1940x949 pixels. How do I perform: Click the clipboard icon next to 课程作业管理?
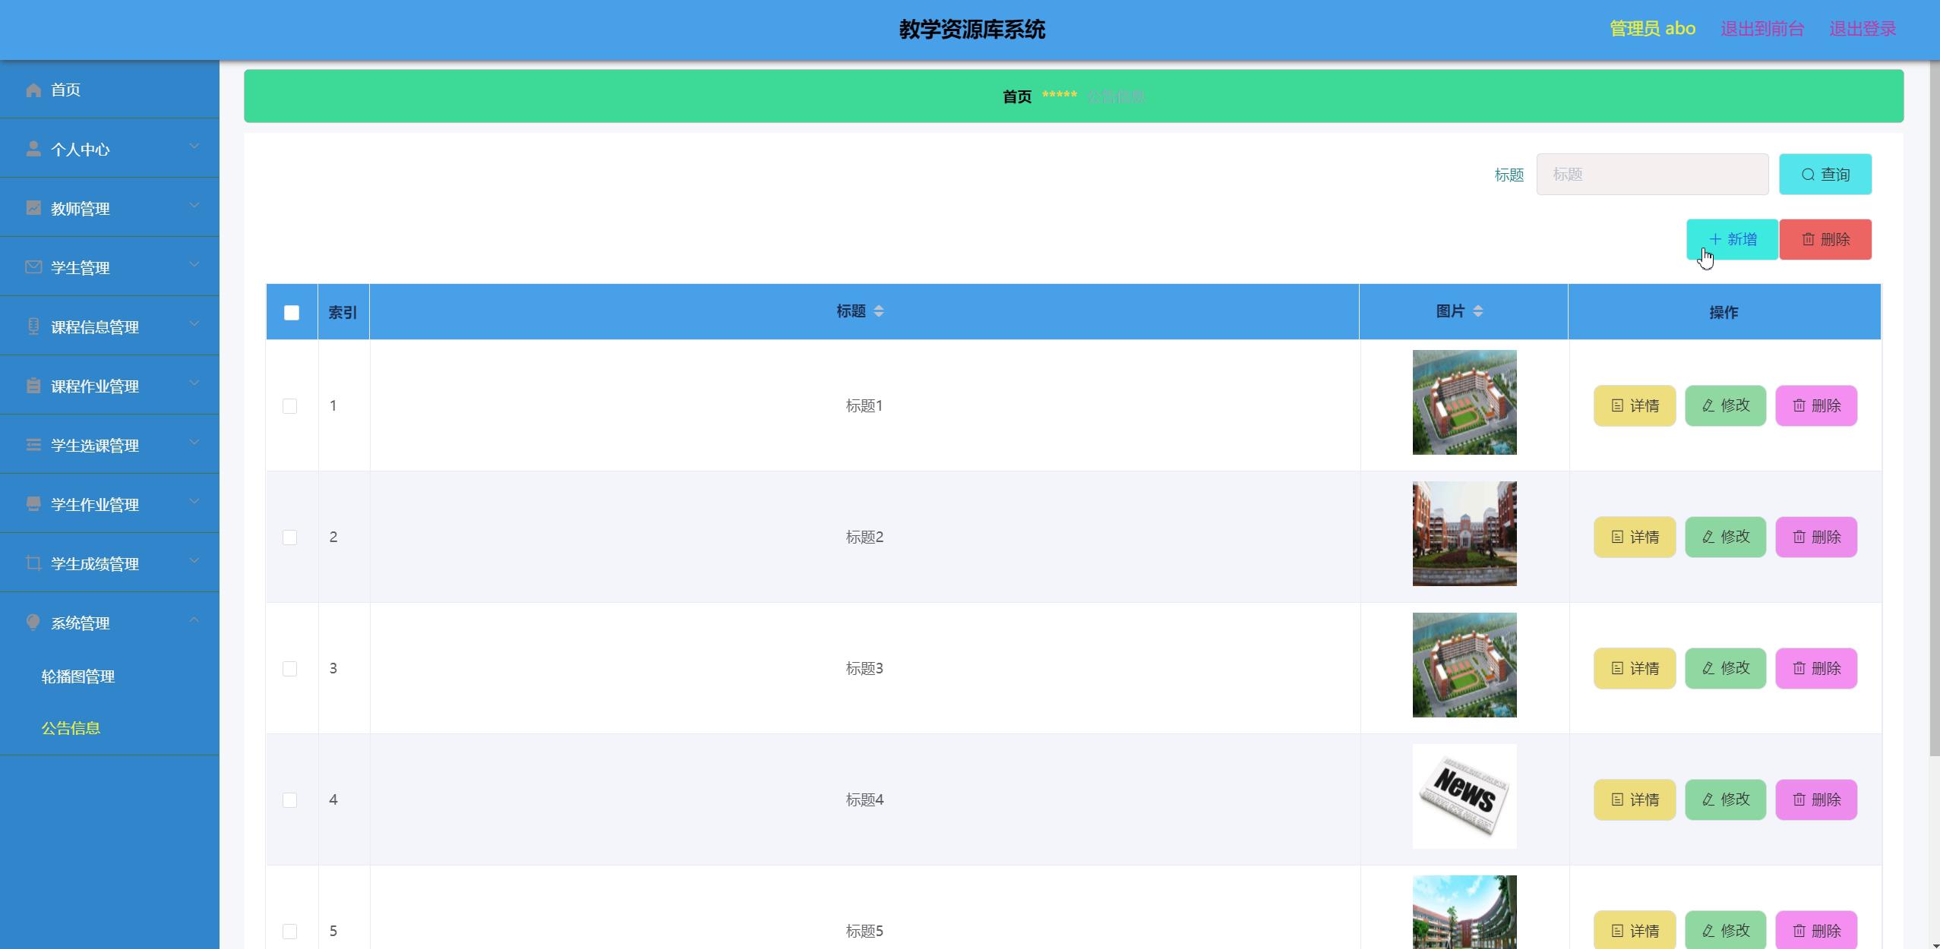click(x=33, y=386)
